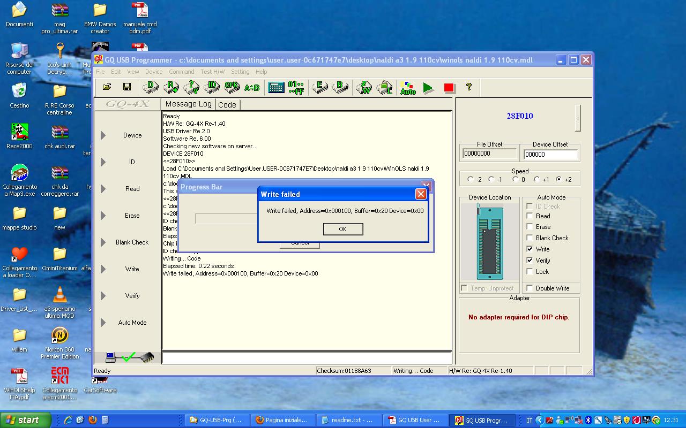Open the Setting menu
This screenshot has width=686, height=428.
coord(240,72)
